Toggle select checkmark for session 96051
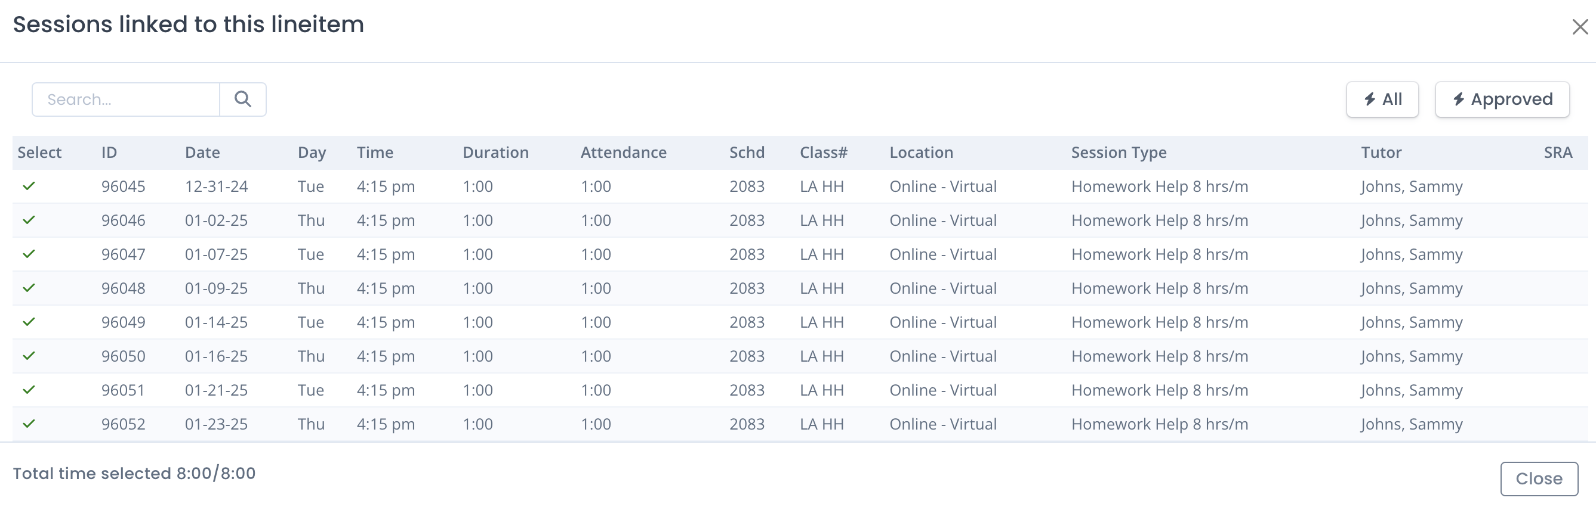 [29, 390]
